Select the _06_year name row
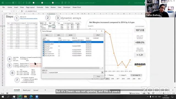Image resolution: width=176 pixels, height=99 pixels. (x=73, y=50)
